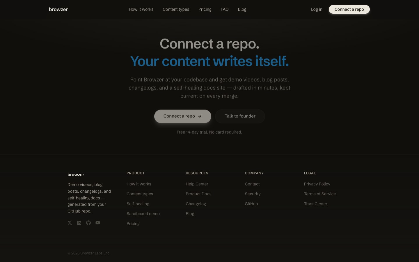Screen dimensions: 419x262
Task: Open footer Content types link
Action: 140,194
